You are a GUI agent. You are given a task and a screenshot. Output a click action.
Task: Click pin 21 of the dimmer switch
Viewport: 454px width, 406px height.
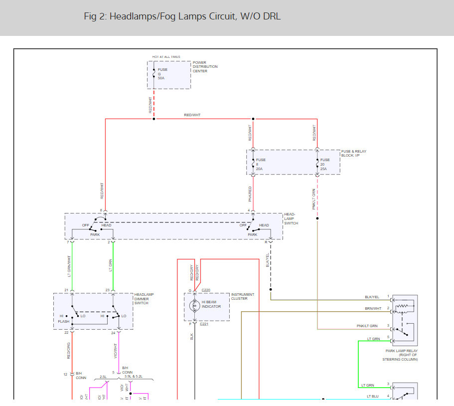[x=66, y=290]
